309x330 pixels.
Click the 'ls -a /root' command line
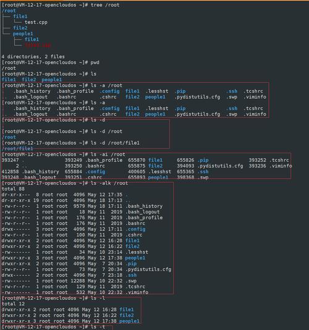62,85
